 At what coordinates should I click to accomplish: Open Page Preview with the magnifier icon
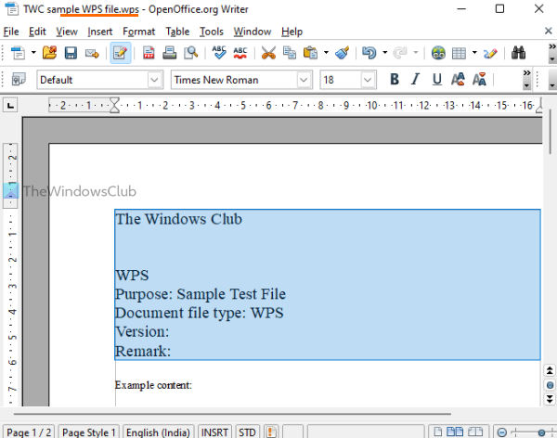pos(190,53)
